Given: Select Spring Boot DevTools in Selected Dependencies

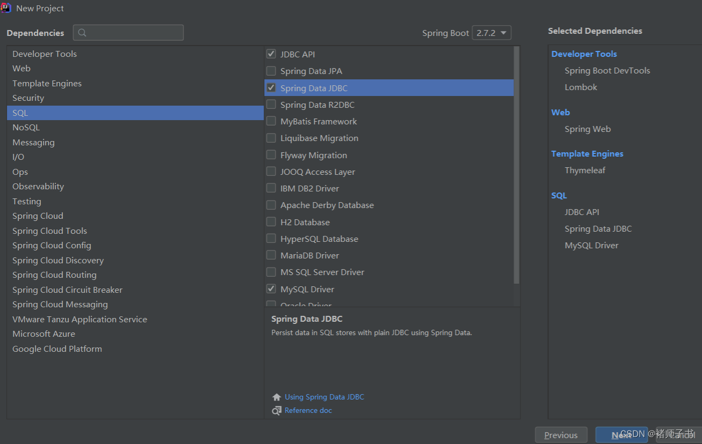Looking at the screenshot, I should click(607, 70).
